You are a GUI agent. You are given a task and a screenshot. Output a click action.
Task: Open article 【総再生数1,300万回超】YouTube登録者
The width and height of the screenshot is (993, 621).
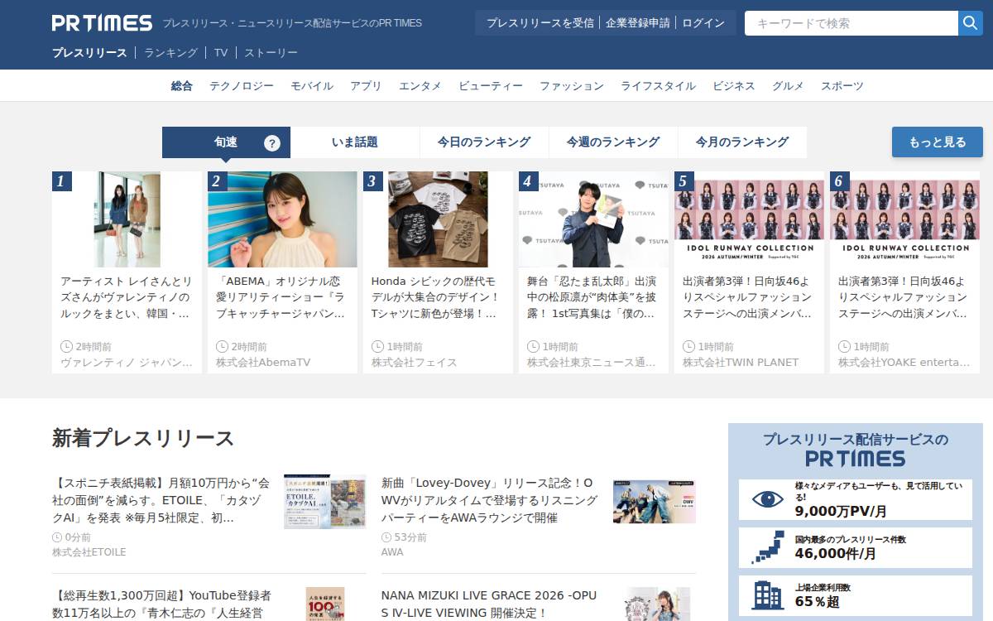(161, 604)
